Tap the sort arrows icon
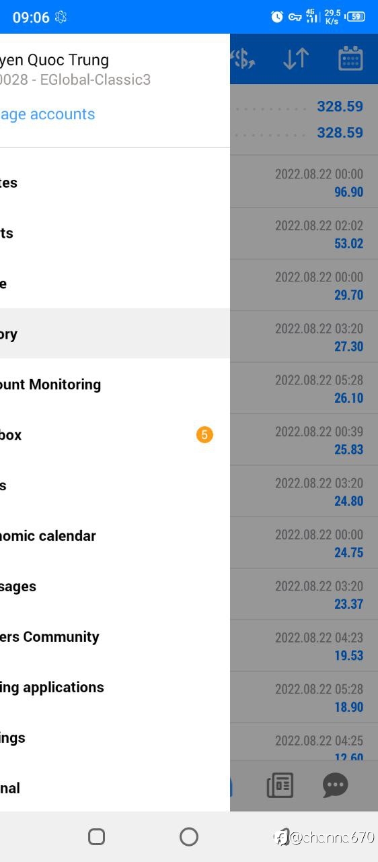378x862 pixels. [296, 59]
